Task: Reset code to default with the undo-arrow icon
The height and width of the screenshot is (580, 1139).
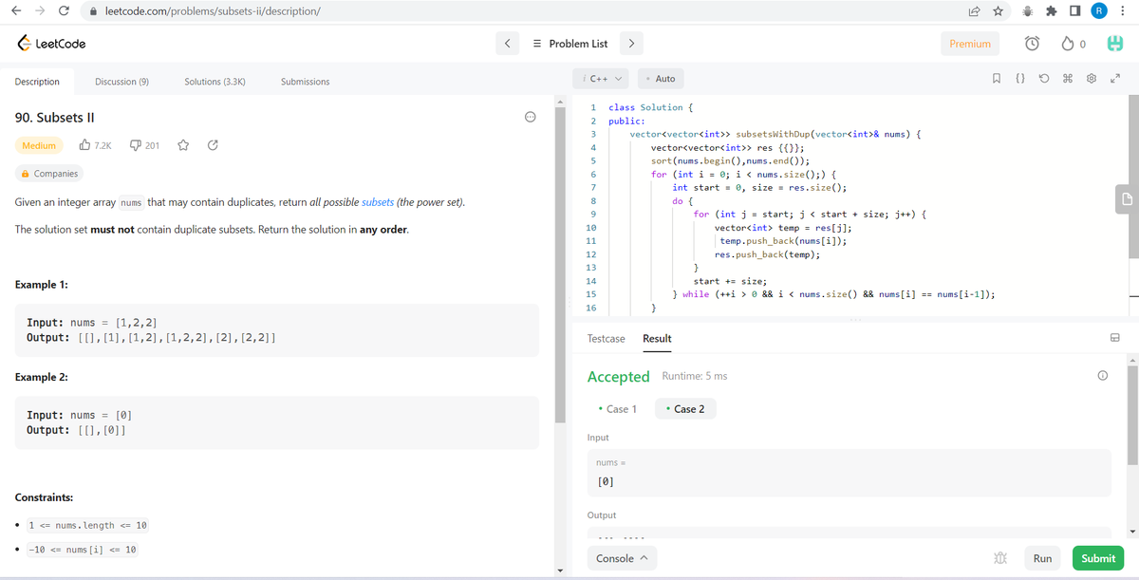Action: coord(1044,79)
